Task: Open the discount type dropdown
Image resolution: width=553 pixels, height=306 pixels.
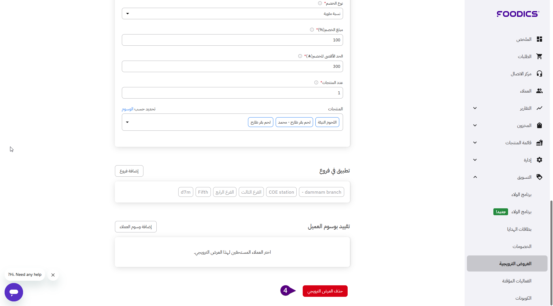Action: [232, 14]
